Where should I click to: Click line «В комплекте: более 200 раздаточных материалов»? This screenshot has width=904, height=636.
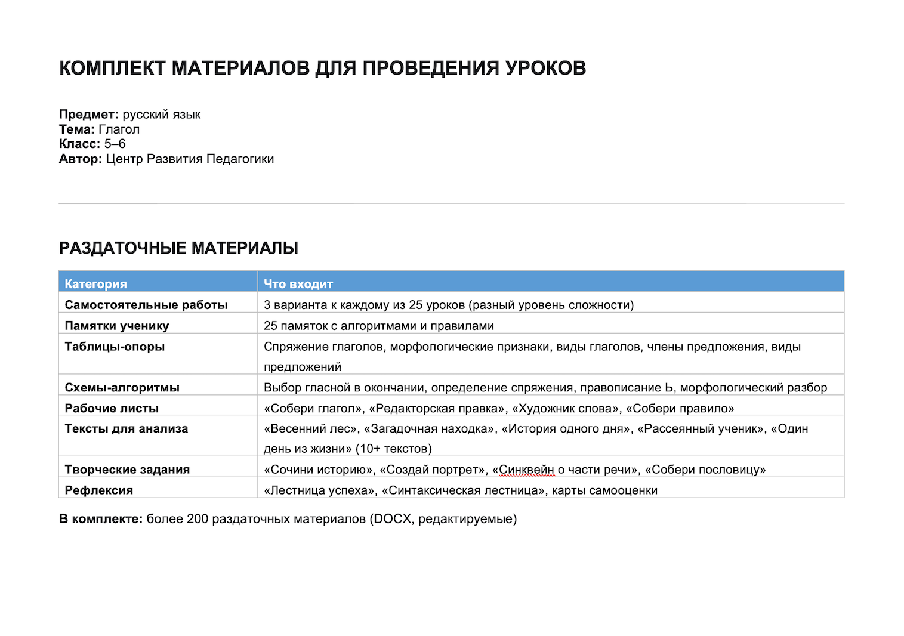(288, 519)
